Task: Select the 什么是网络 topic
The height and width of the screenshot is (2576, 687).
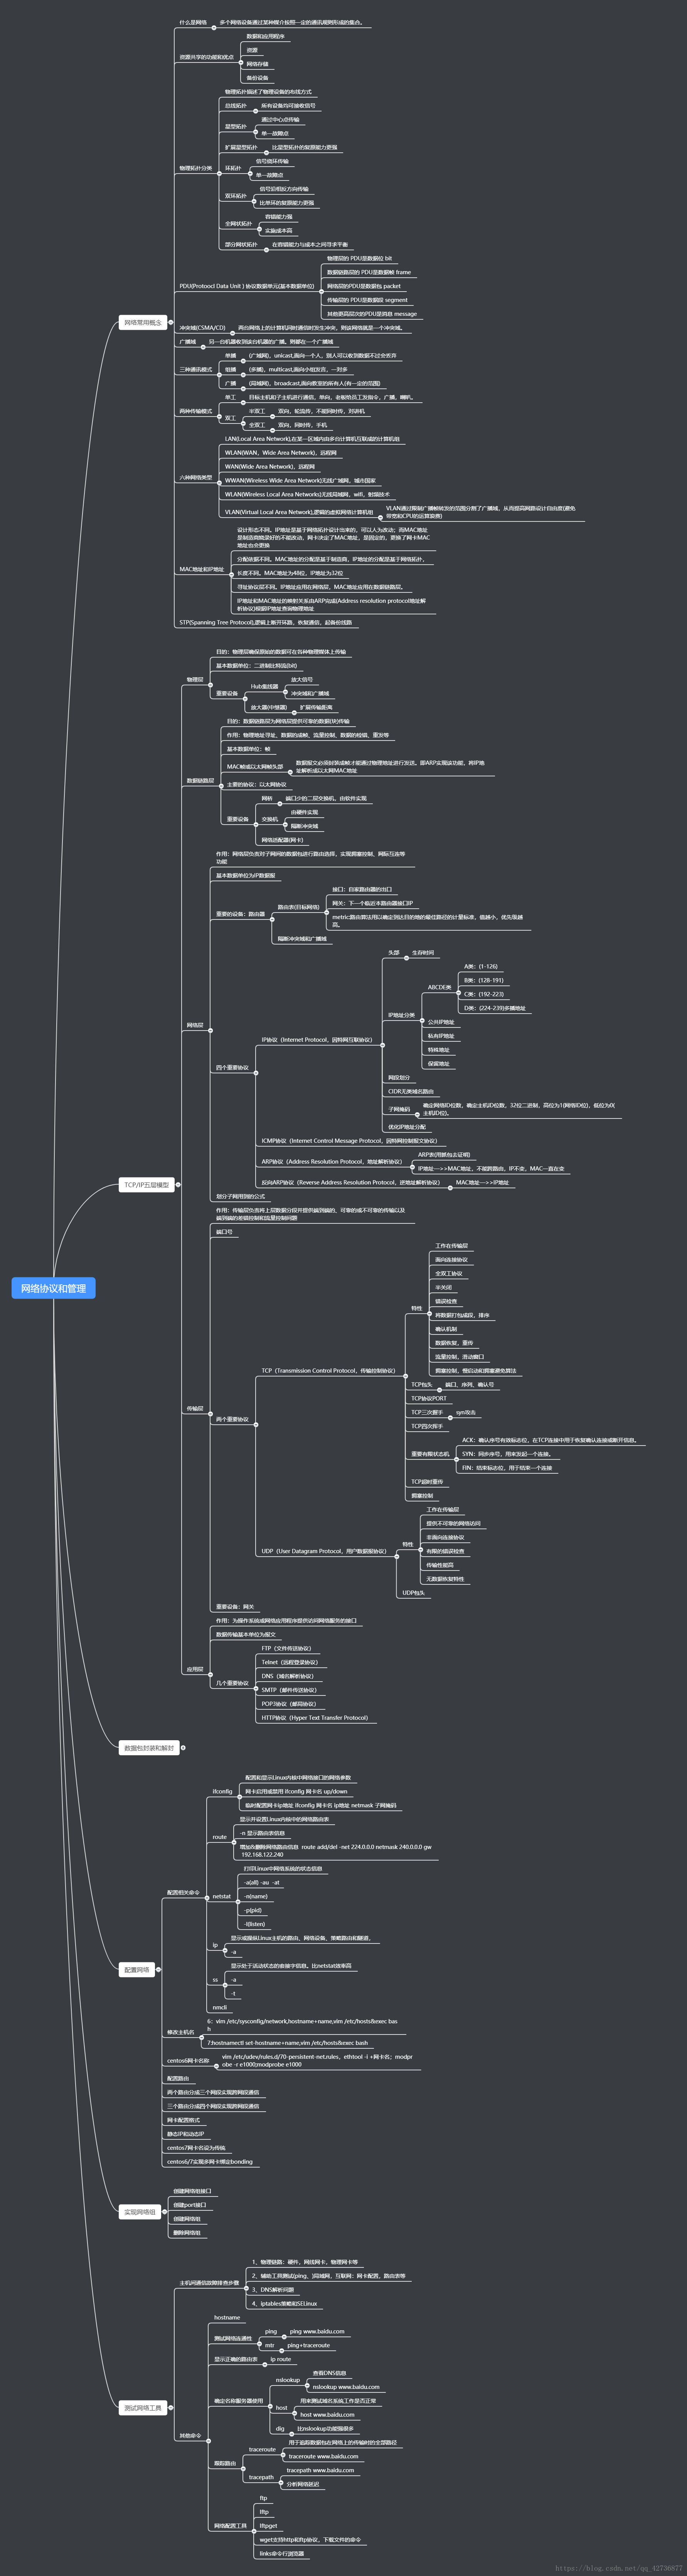Action: point(193,22)
